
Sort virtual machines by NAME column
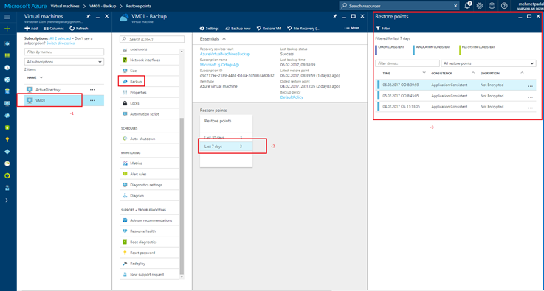pyautogui.click(x=35, y=77)
